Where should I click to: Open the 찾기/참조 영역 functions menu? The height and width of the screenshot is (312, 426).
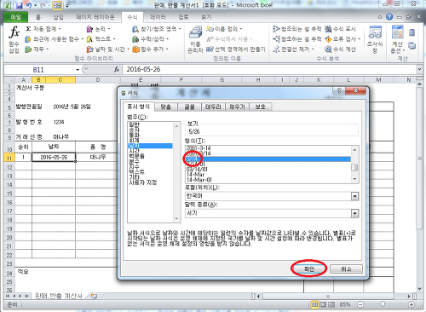(157, 29)
